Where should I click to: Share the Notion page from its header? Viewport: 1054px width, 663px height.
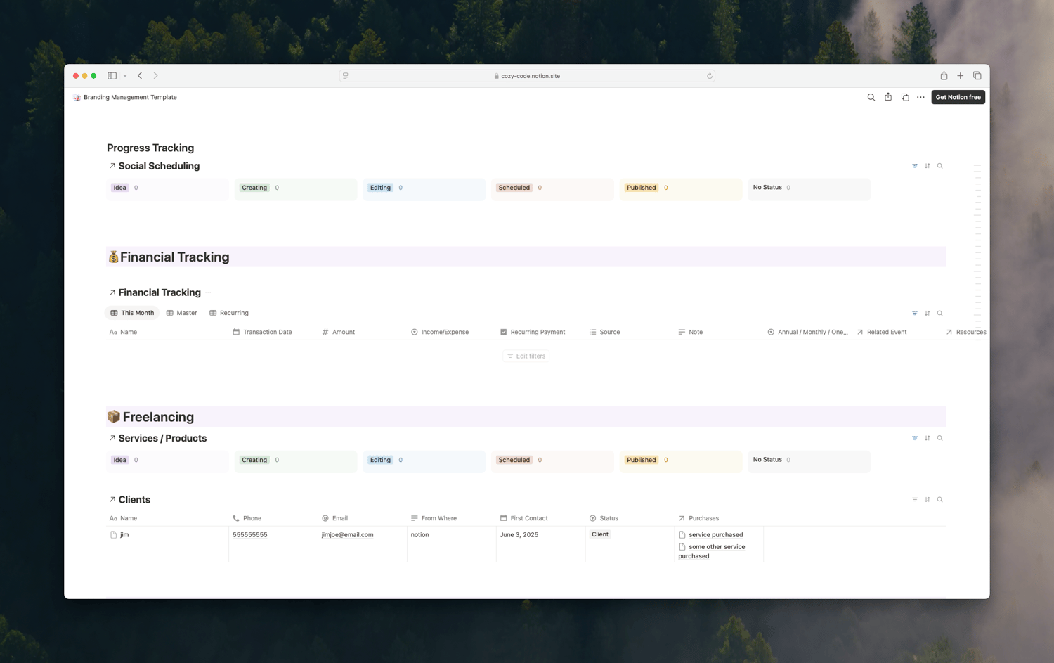click(888, 97)
